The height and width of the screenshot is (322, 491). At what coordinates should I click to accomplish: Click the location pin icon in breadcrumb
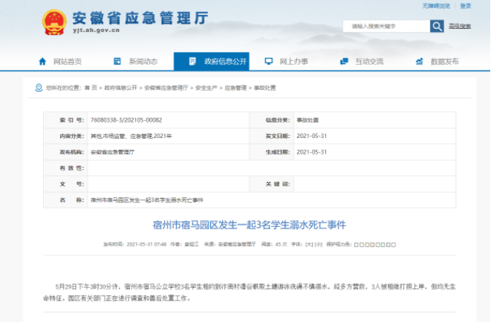(39, 88)
